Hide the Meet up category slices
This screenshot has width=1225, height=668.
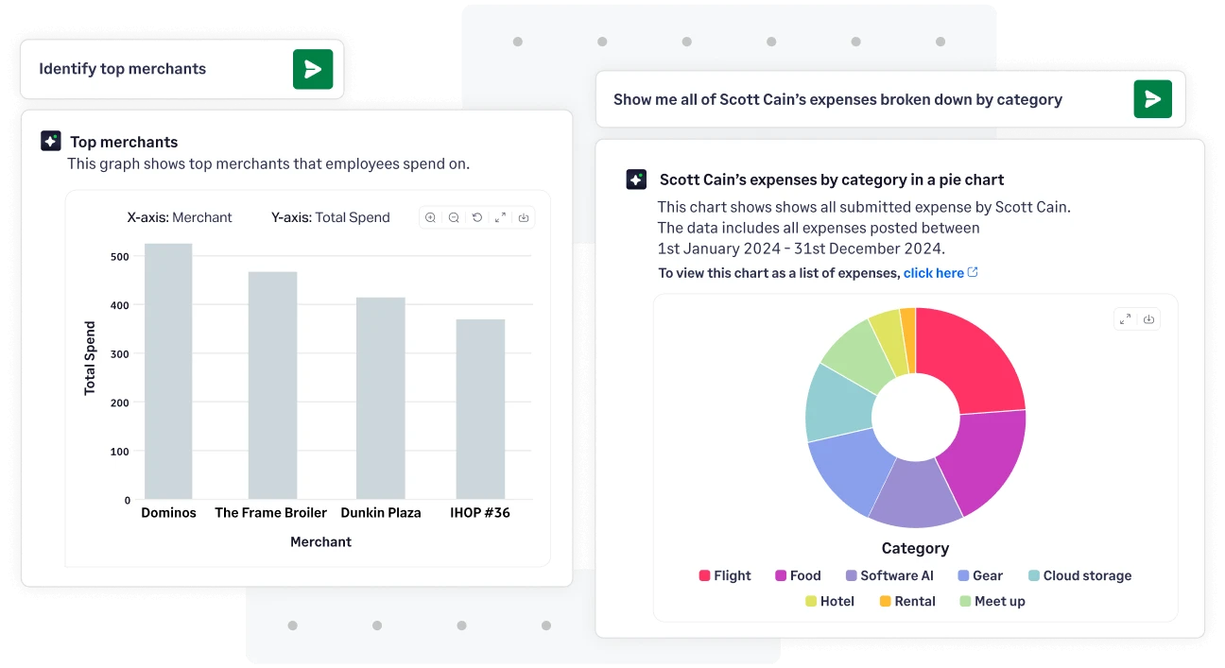992,601
